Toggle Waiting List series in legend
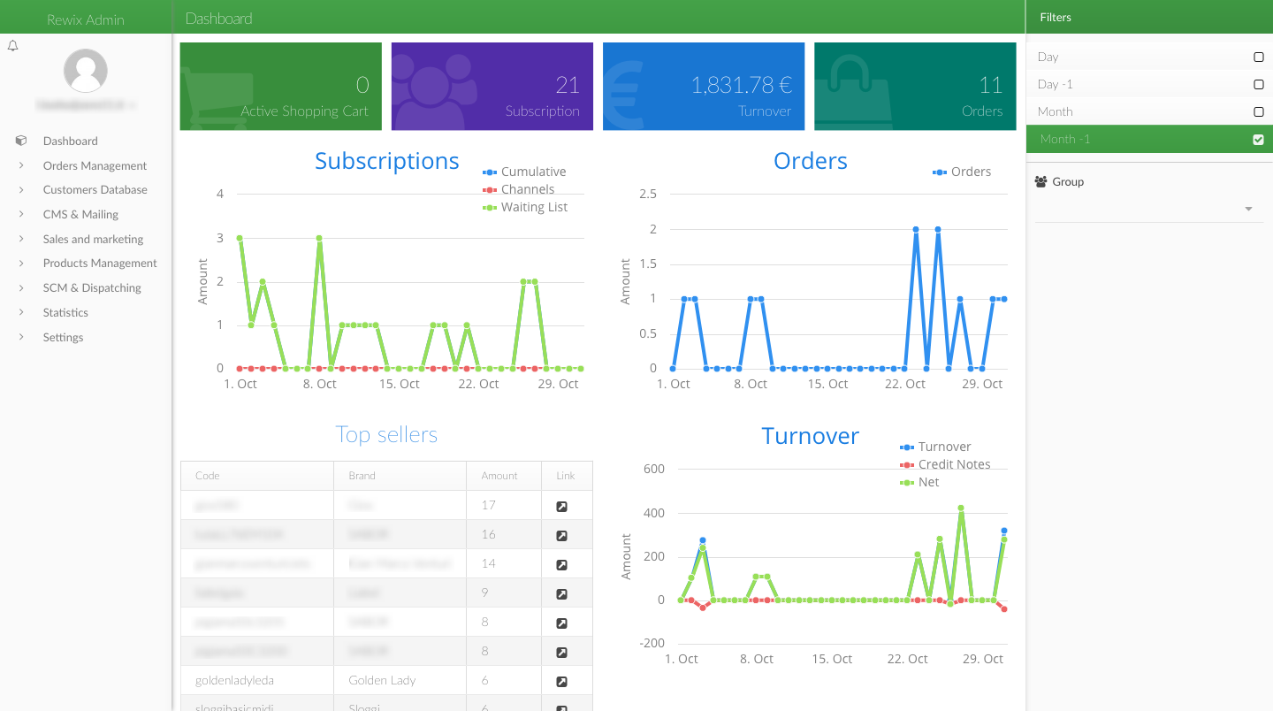 coord(525,207)
